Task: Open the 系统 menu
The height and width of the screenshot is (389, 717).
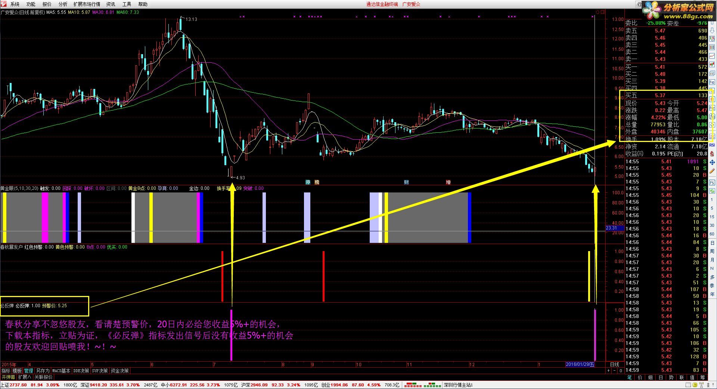Action: click(15, 4)
